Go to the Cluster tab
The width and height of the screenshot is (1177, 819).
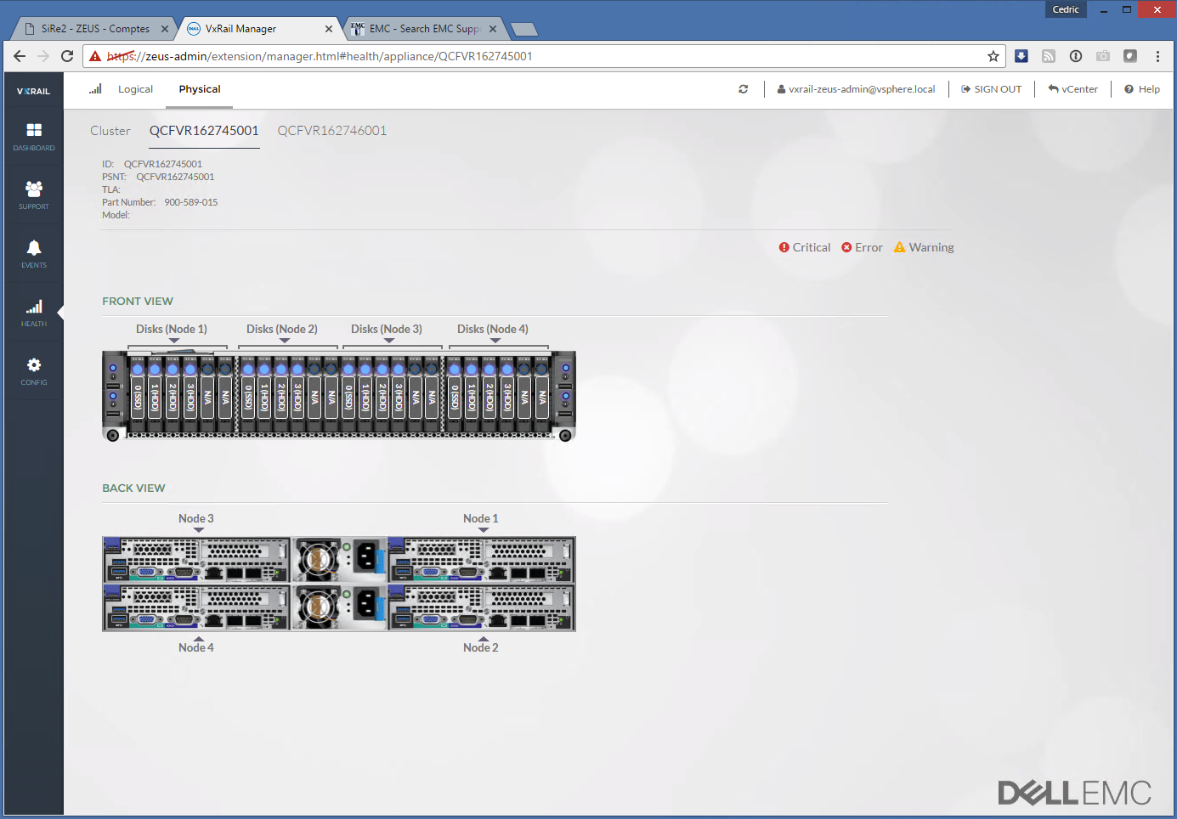[110, 131]
